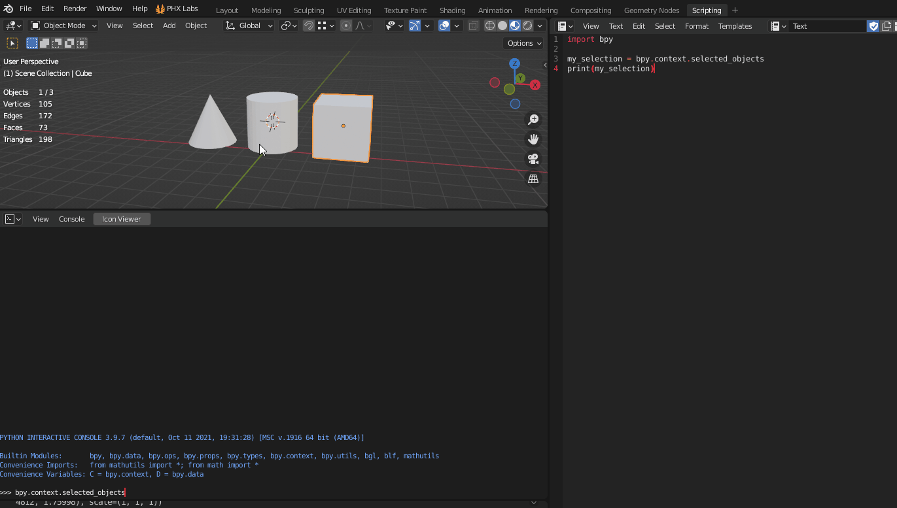Click the Icon Viewer button in console header
This screenshot has width=897, height=508.
click(121, 218)
